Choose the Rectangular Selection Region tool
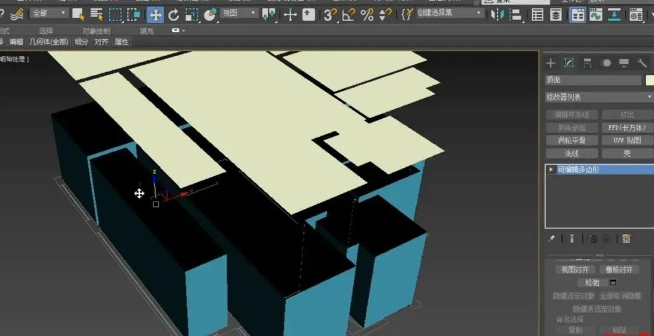 [x=116, y=15]
